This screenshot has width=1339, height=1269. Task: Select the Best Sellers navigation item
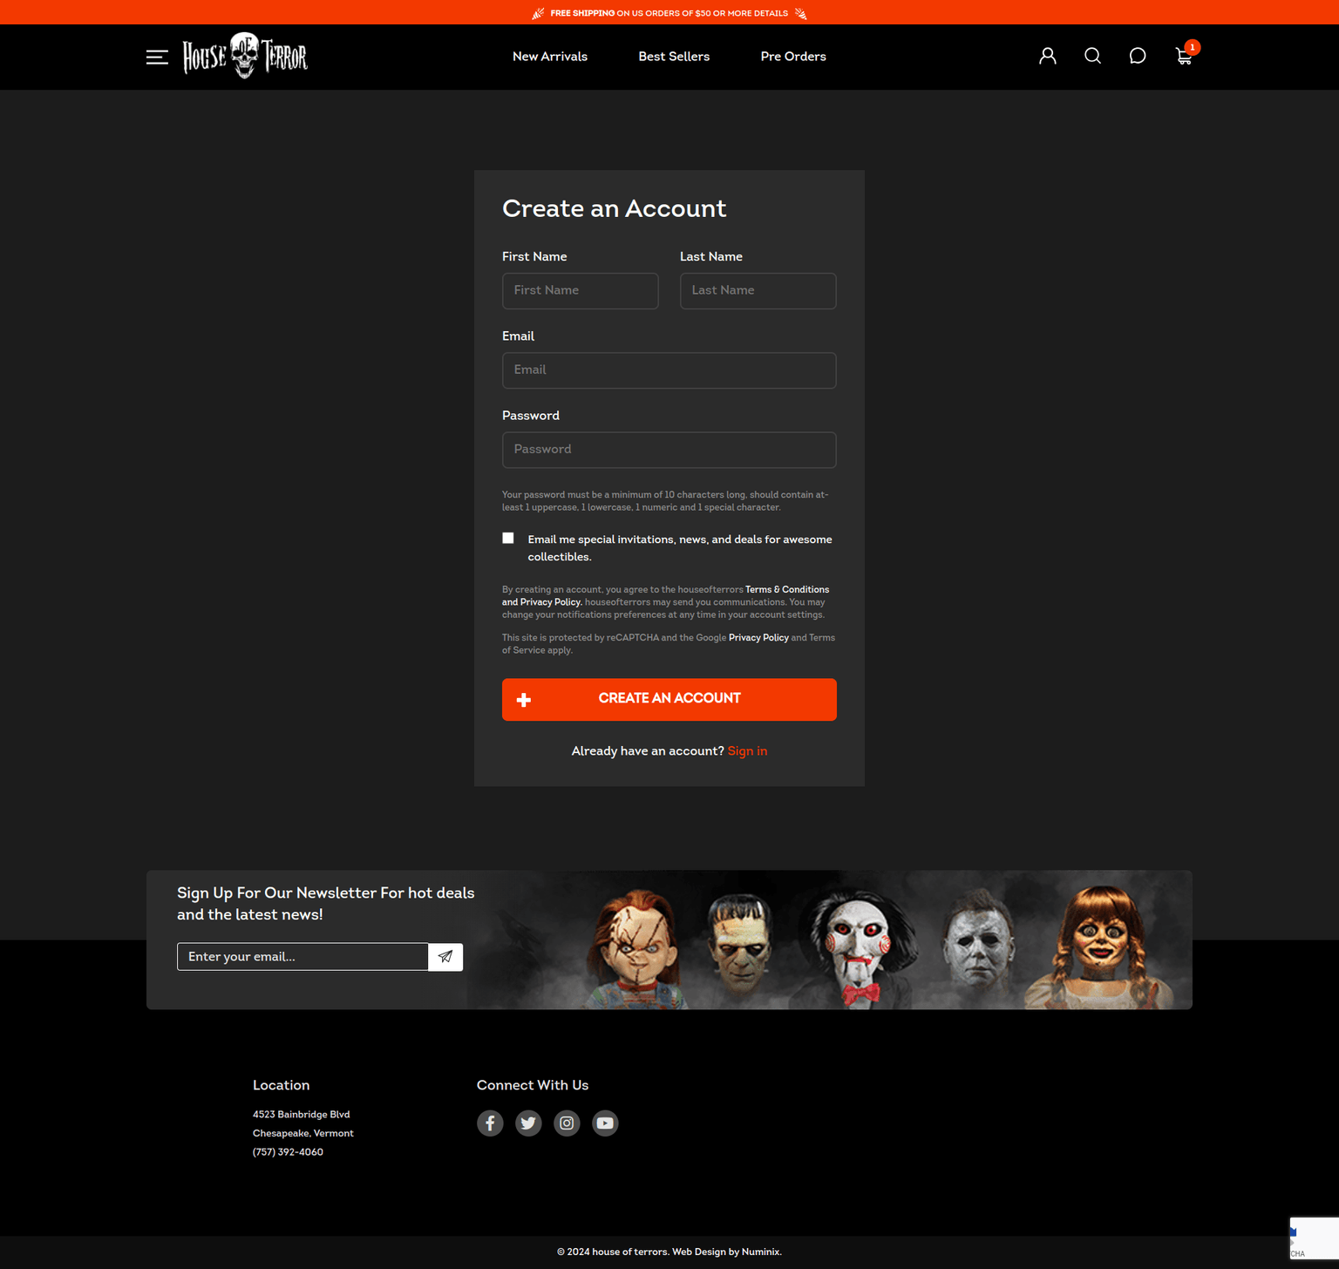(x=674, y=56)
